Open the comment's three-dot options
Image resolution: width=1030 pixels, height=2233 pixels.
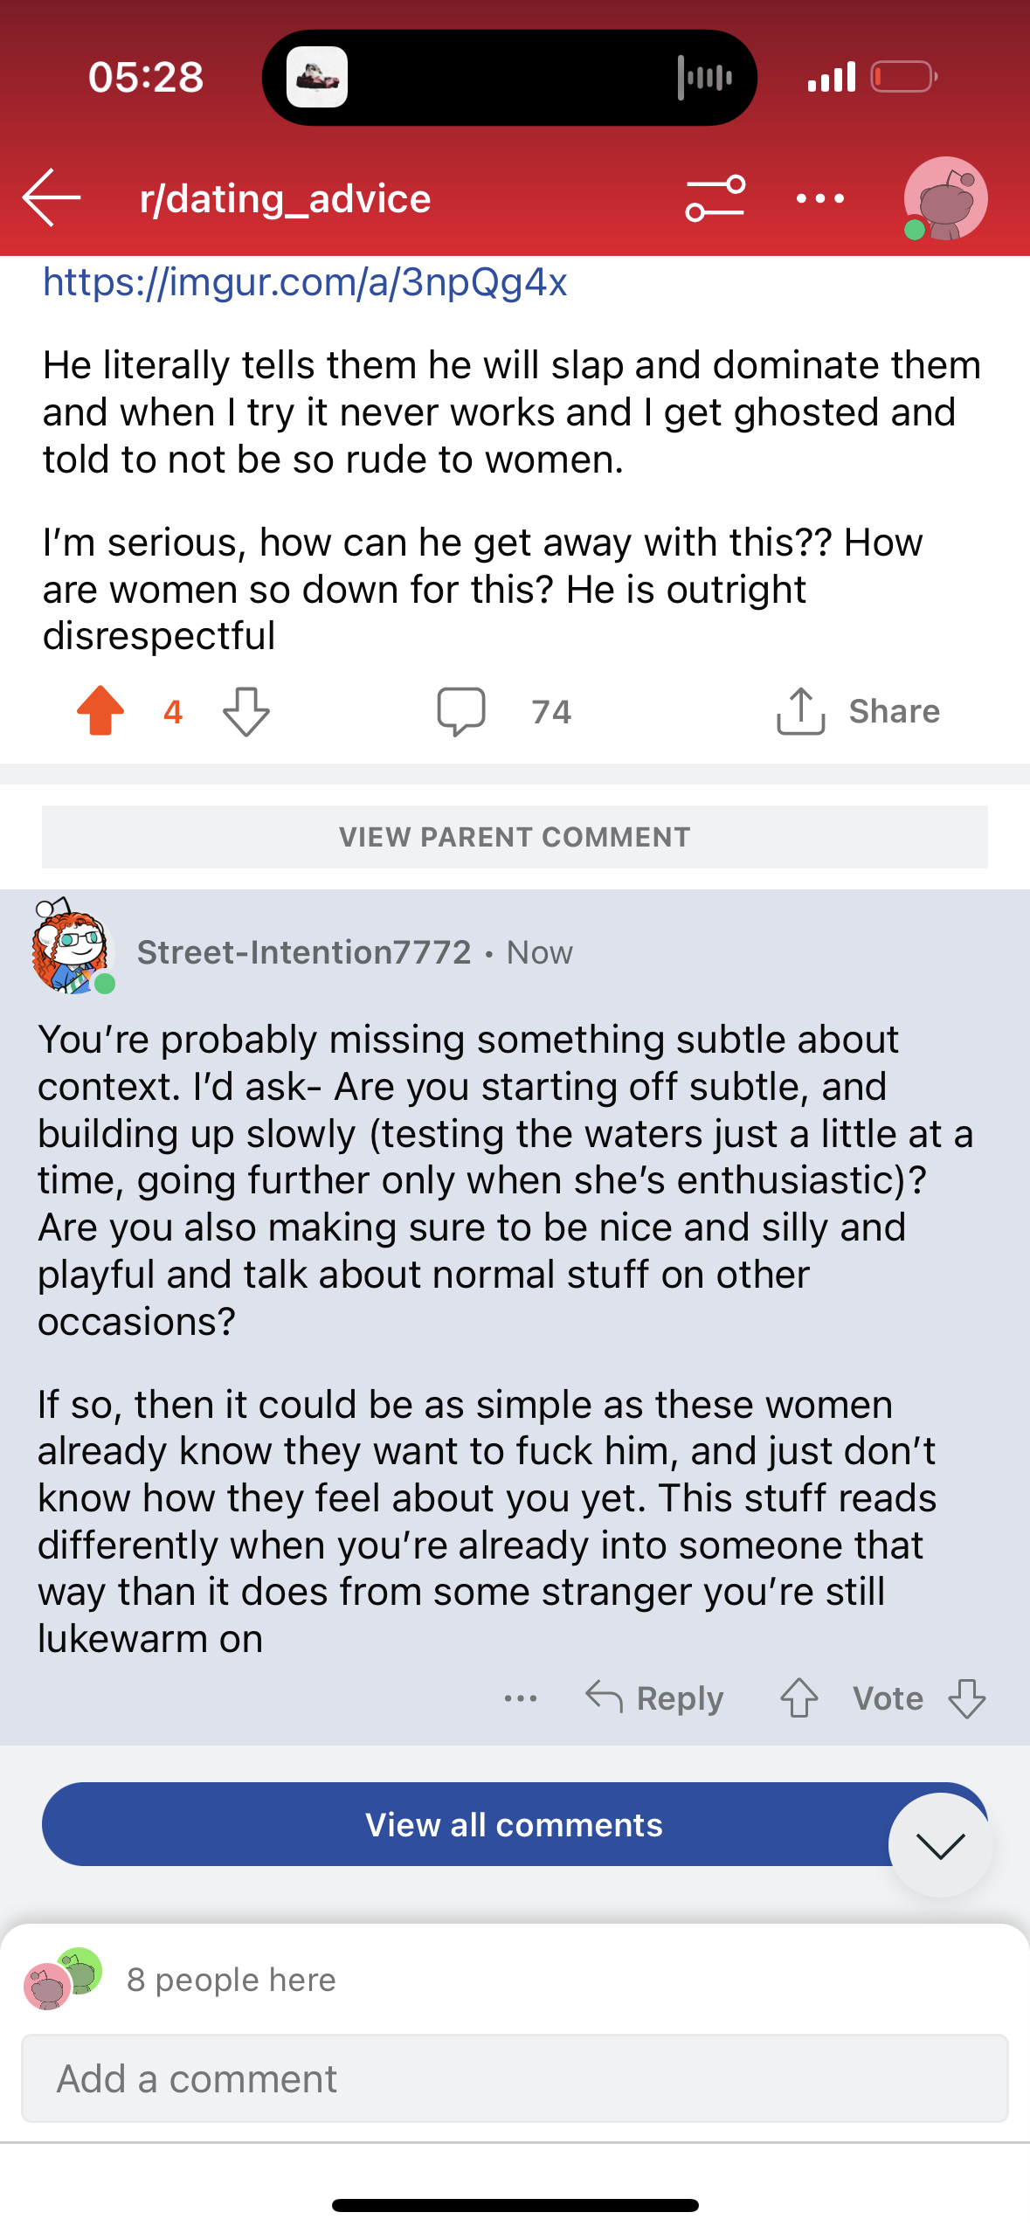[521, 1698]
